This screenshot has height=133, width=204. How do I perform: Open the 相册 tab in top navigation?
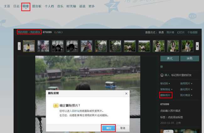click(26, 6)
